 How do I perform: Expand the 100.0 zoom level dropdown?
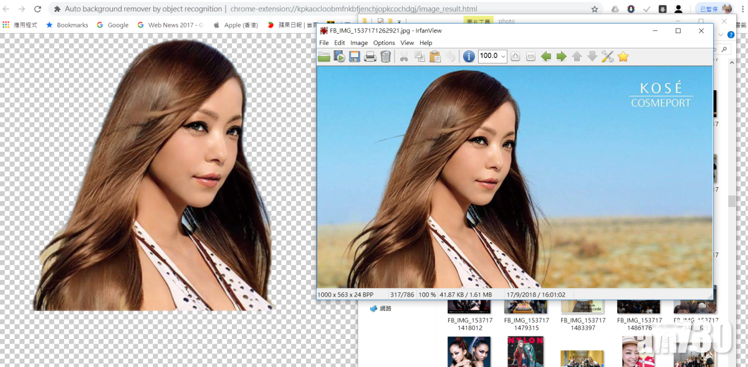point(502,57)
